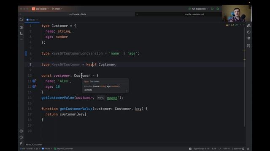The height and width of the screenshot is (151, 270).
Task: Click the 'customer[key]' return expression
Action: [73, 114]
